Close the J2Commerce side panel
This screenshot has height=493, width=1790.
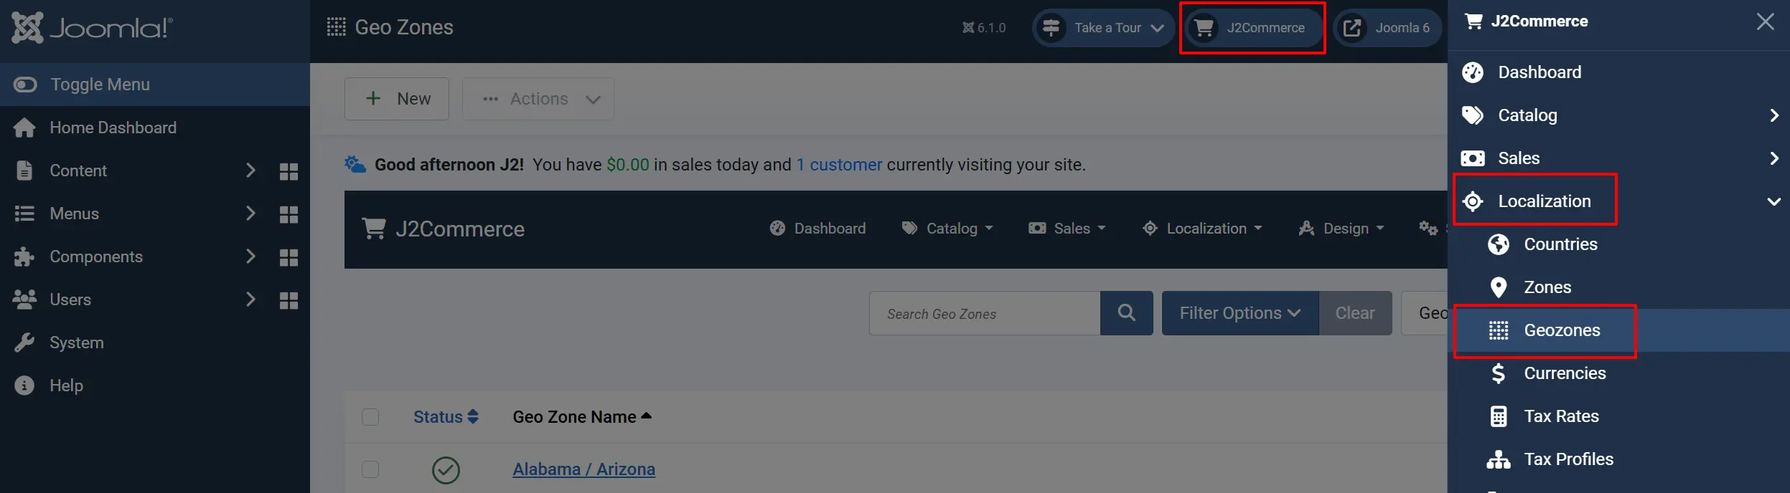(1766, 21)
